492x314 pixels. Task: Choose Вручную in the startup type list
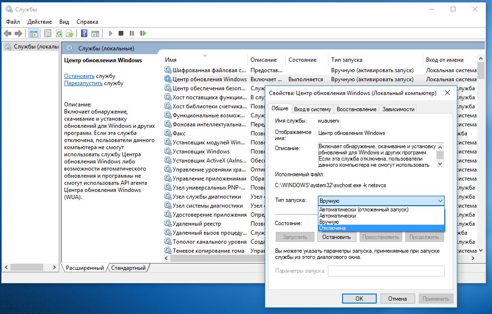tap(381, 222)
